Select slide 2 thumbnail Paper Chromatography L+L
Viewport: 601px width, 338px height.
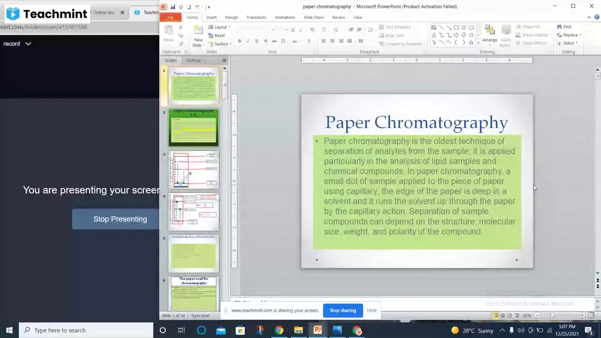[193, 127]
